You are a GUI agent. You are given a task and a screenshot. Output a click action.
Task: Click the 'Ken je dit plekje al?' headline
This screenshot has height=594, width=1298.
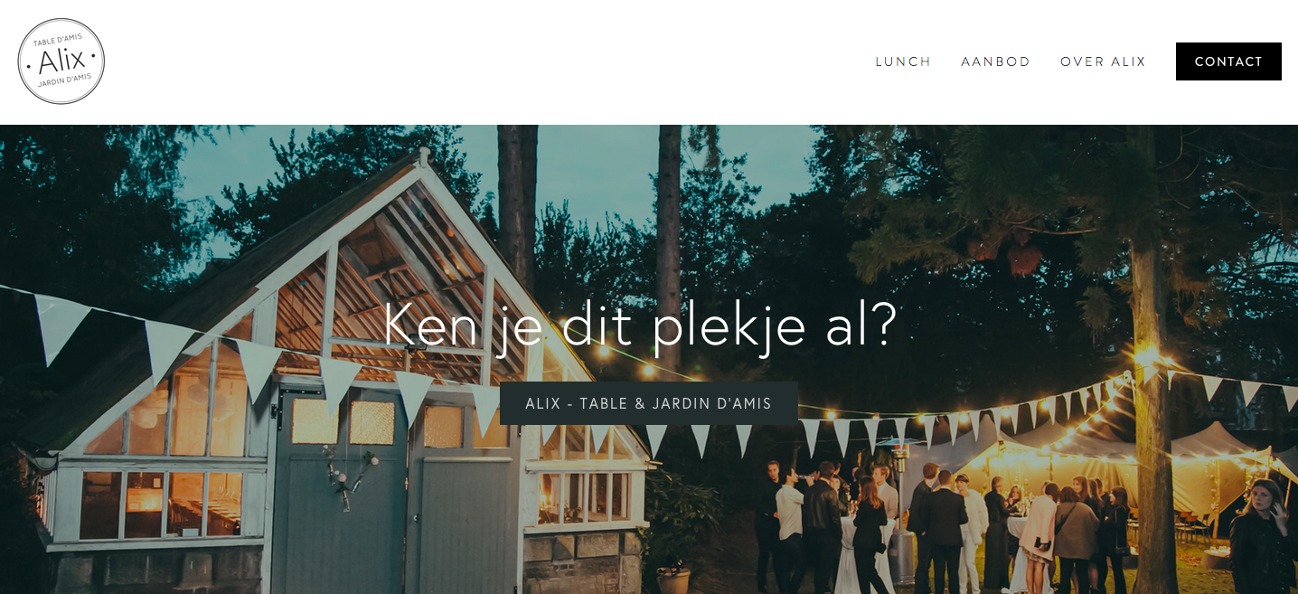(640, 325)
